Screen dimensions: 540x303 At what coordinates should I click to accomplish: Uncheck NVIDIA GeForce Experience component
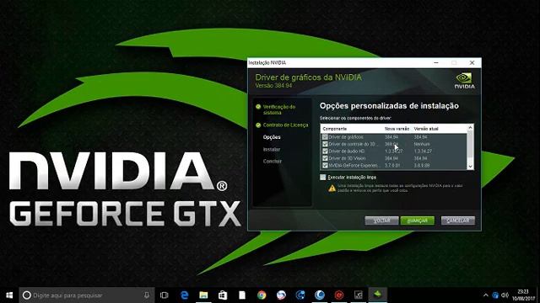(x=325, y=165)
